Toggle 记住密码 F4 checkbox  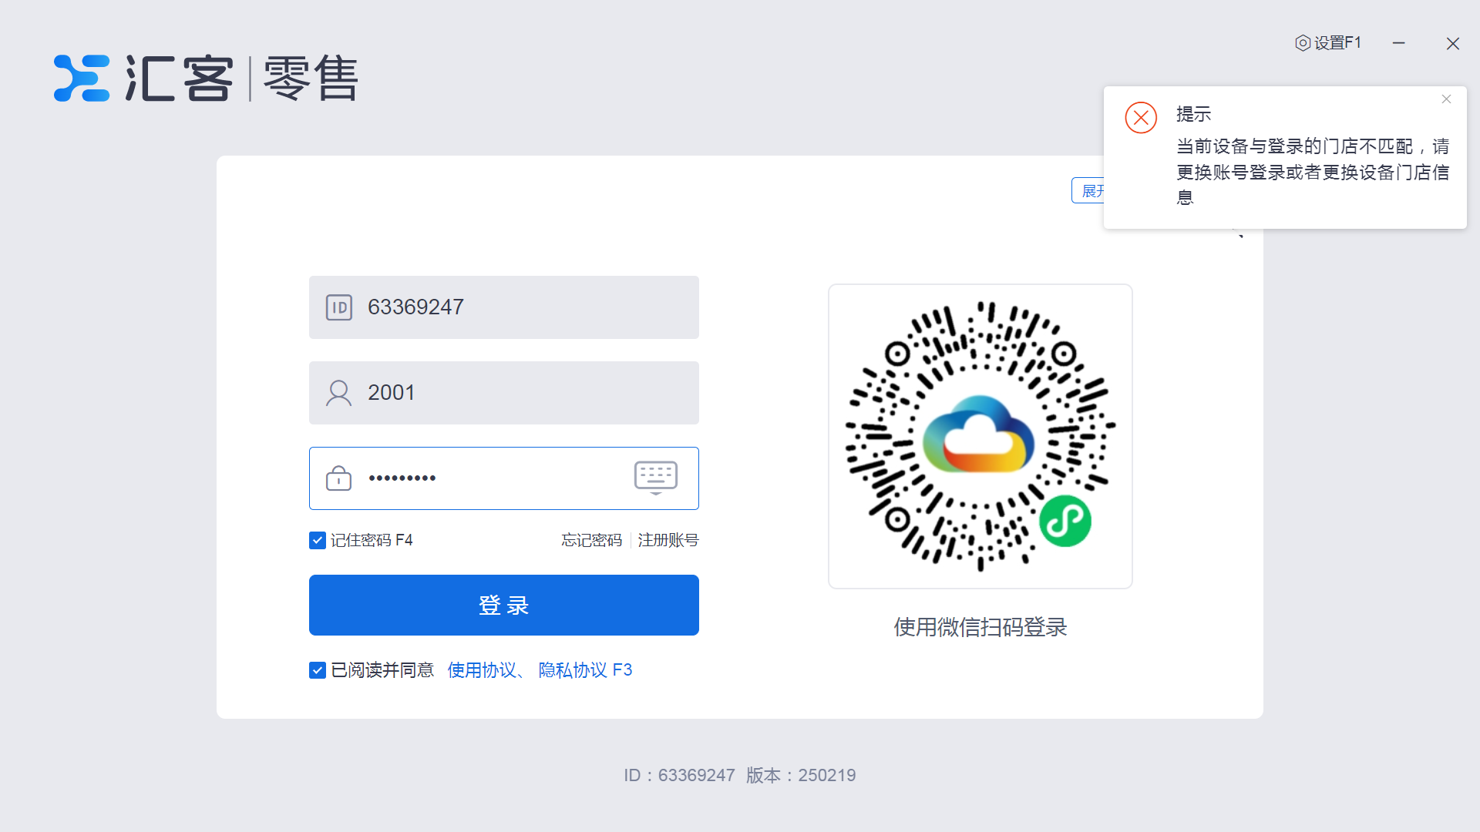(318, 541)
